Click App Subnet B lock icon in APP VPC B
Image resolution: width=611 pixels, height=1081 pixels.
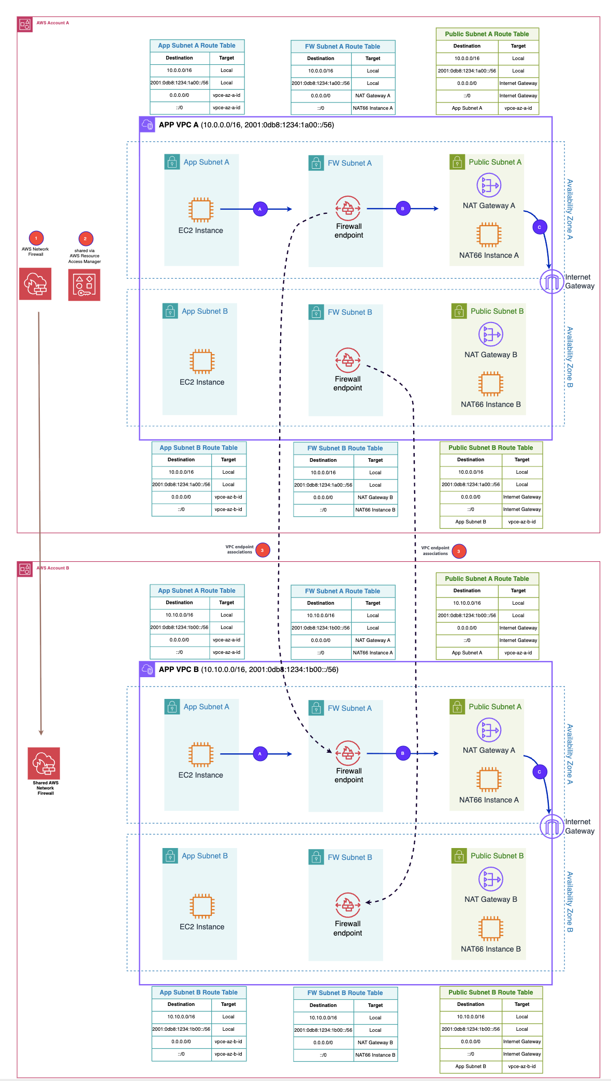tap(170, 856)
